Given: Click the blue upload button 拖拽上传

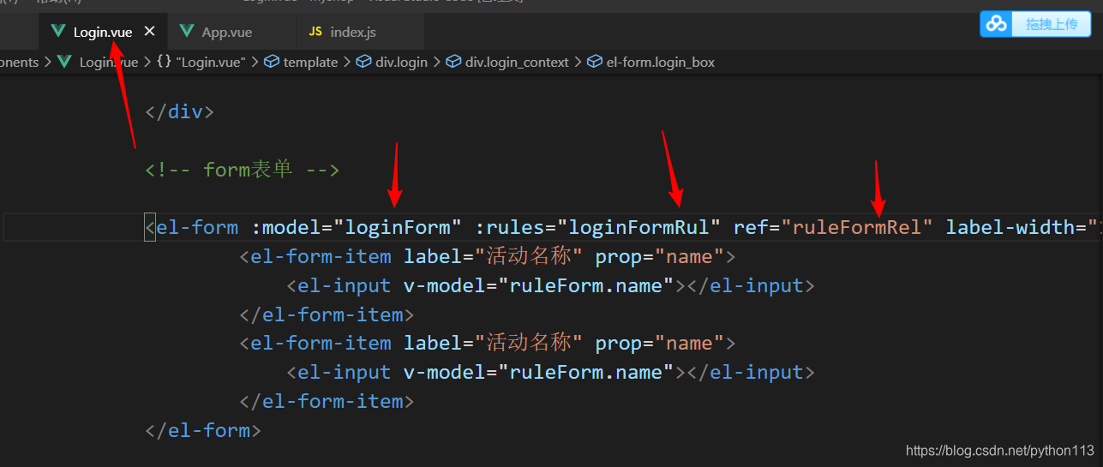Looking at the screenshot, I should click(1051, 24).
